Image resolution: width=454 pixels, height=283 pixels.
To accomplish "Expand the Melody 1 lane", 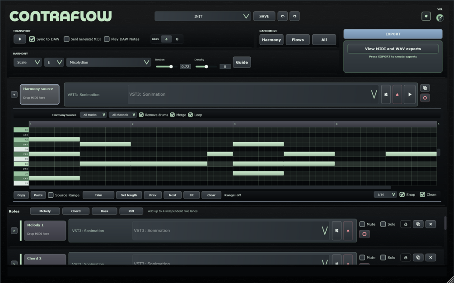I will coord(14,231).
